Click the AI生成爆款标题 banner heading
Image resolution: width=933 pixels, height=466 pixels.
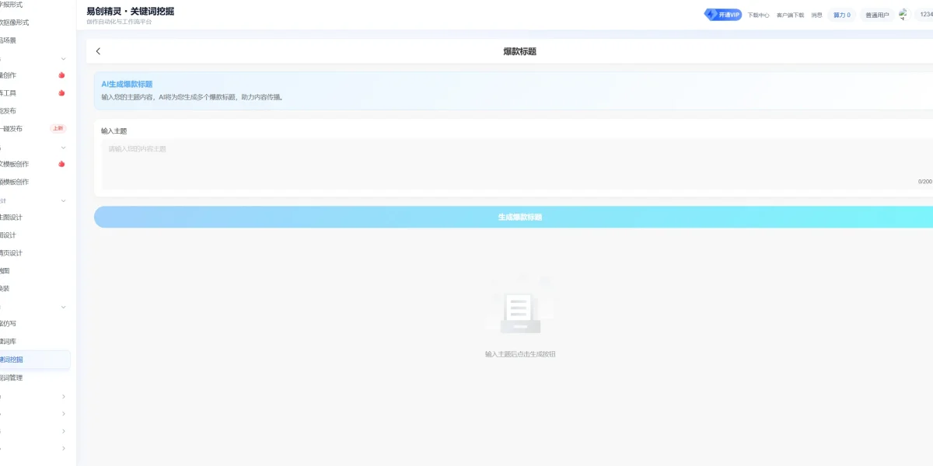[x=127, y=84]
